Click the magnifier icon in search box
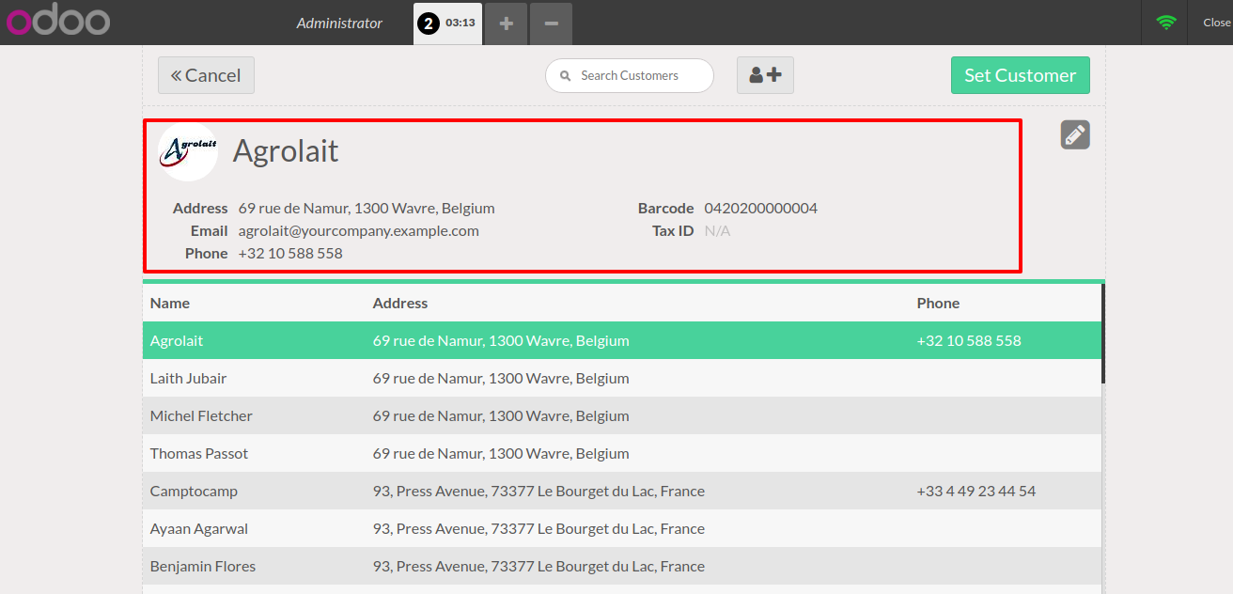The image size is (1233, 594). coord(565,75)
